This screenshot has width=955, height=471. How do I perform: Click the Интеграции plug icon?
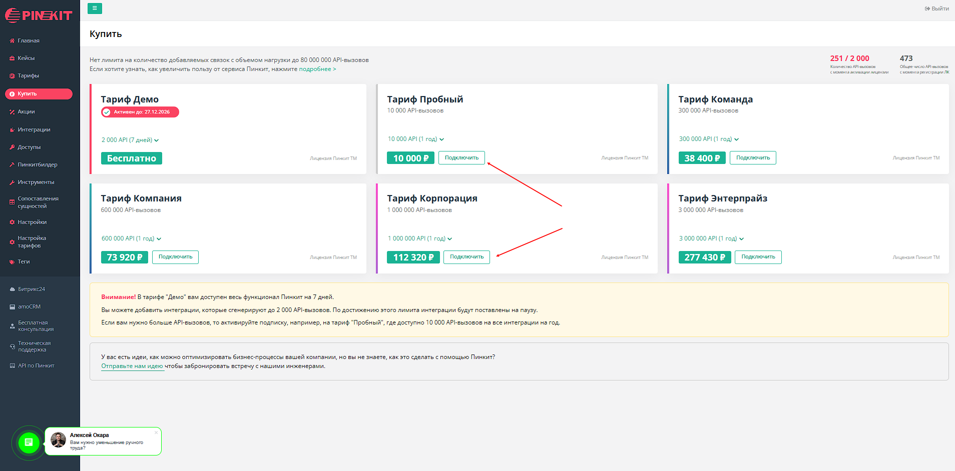12,130
